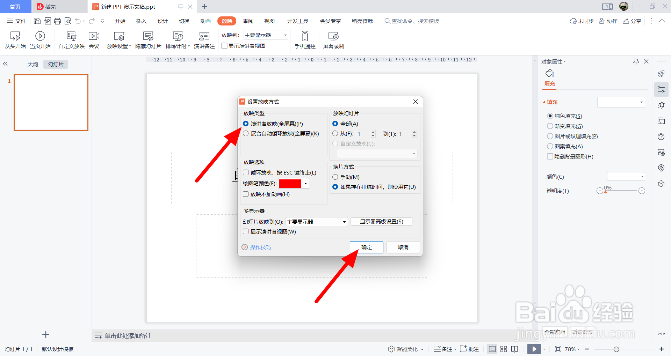The image size is (671, 356).
Task: Select gradient fill (渐变填充) option
Action: point(550,126)
